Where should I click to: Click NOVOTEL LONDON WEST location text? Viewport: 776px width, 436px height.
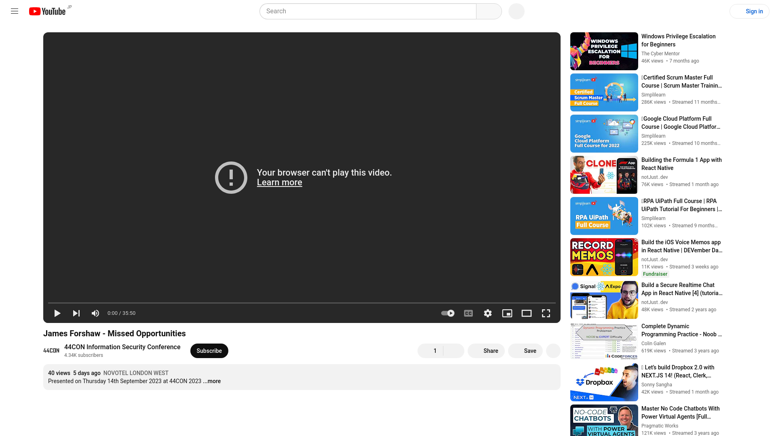pyautogui.click(x=136, y=373)
